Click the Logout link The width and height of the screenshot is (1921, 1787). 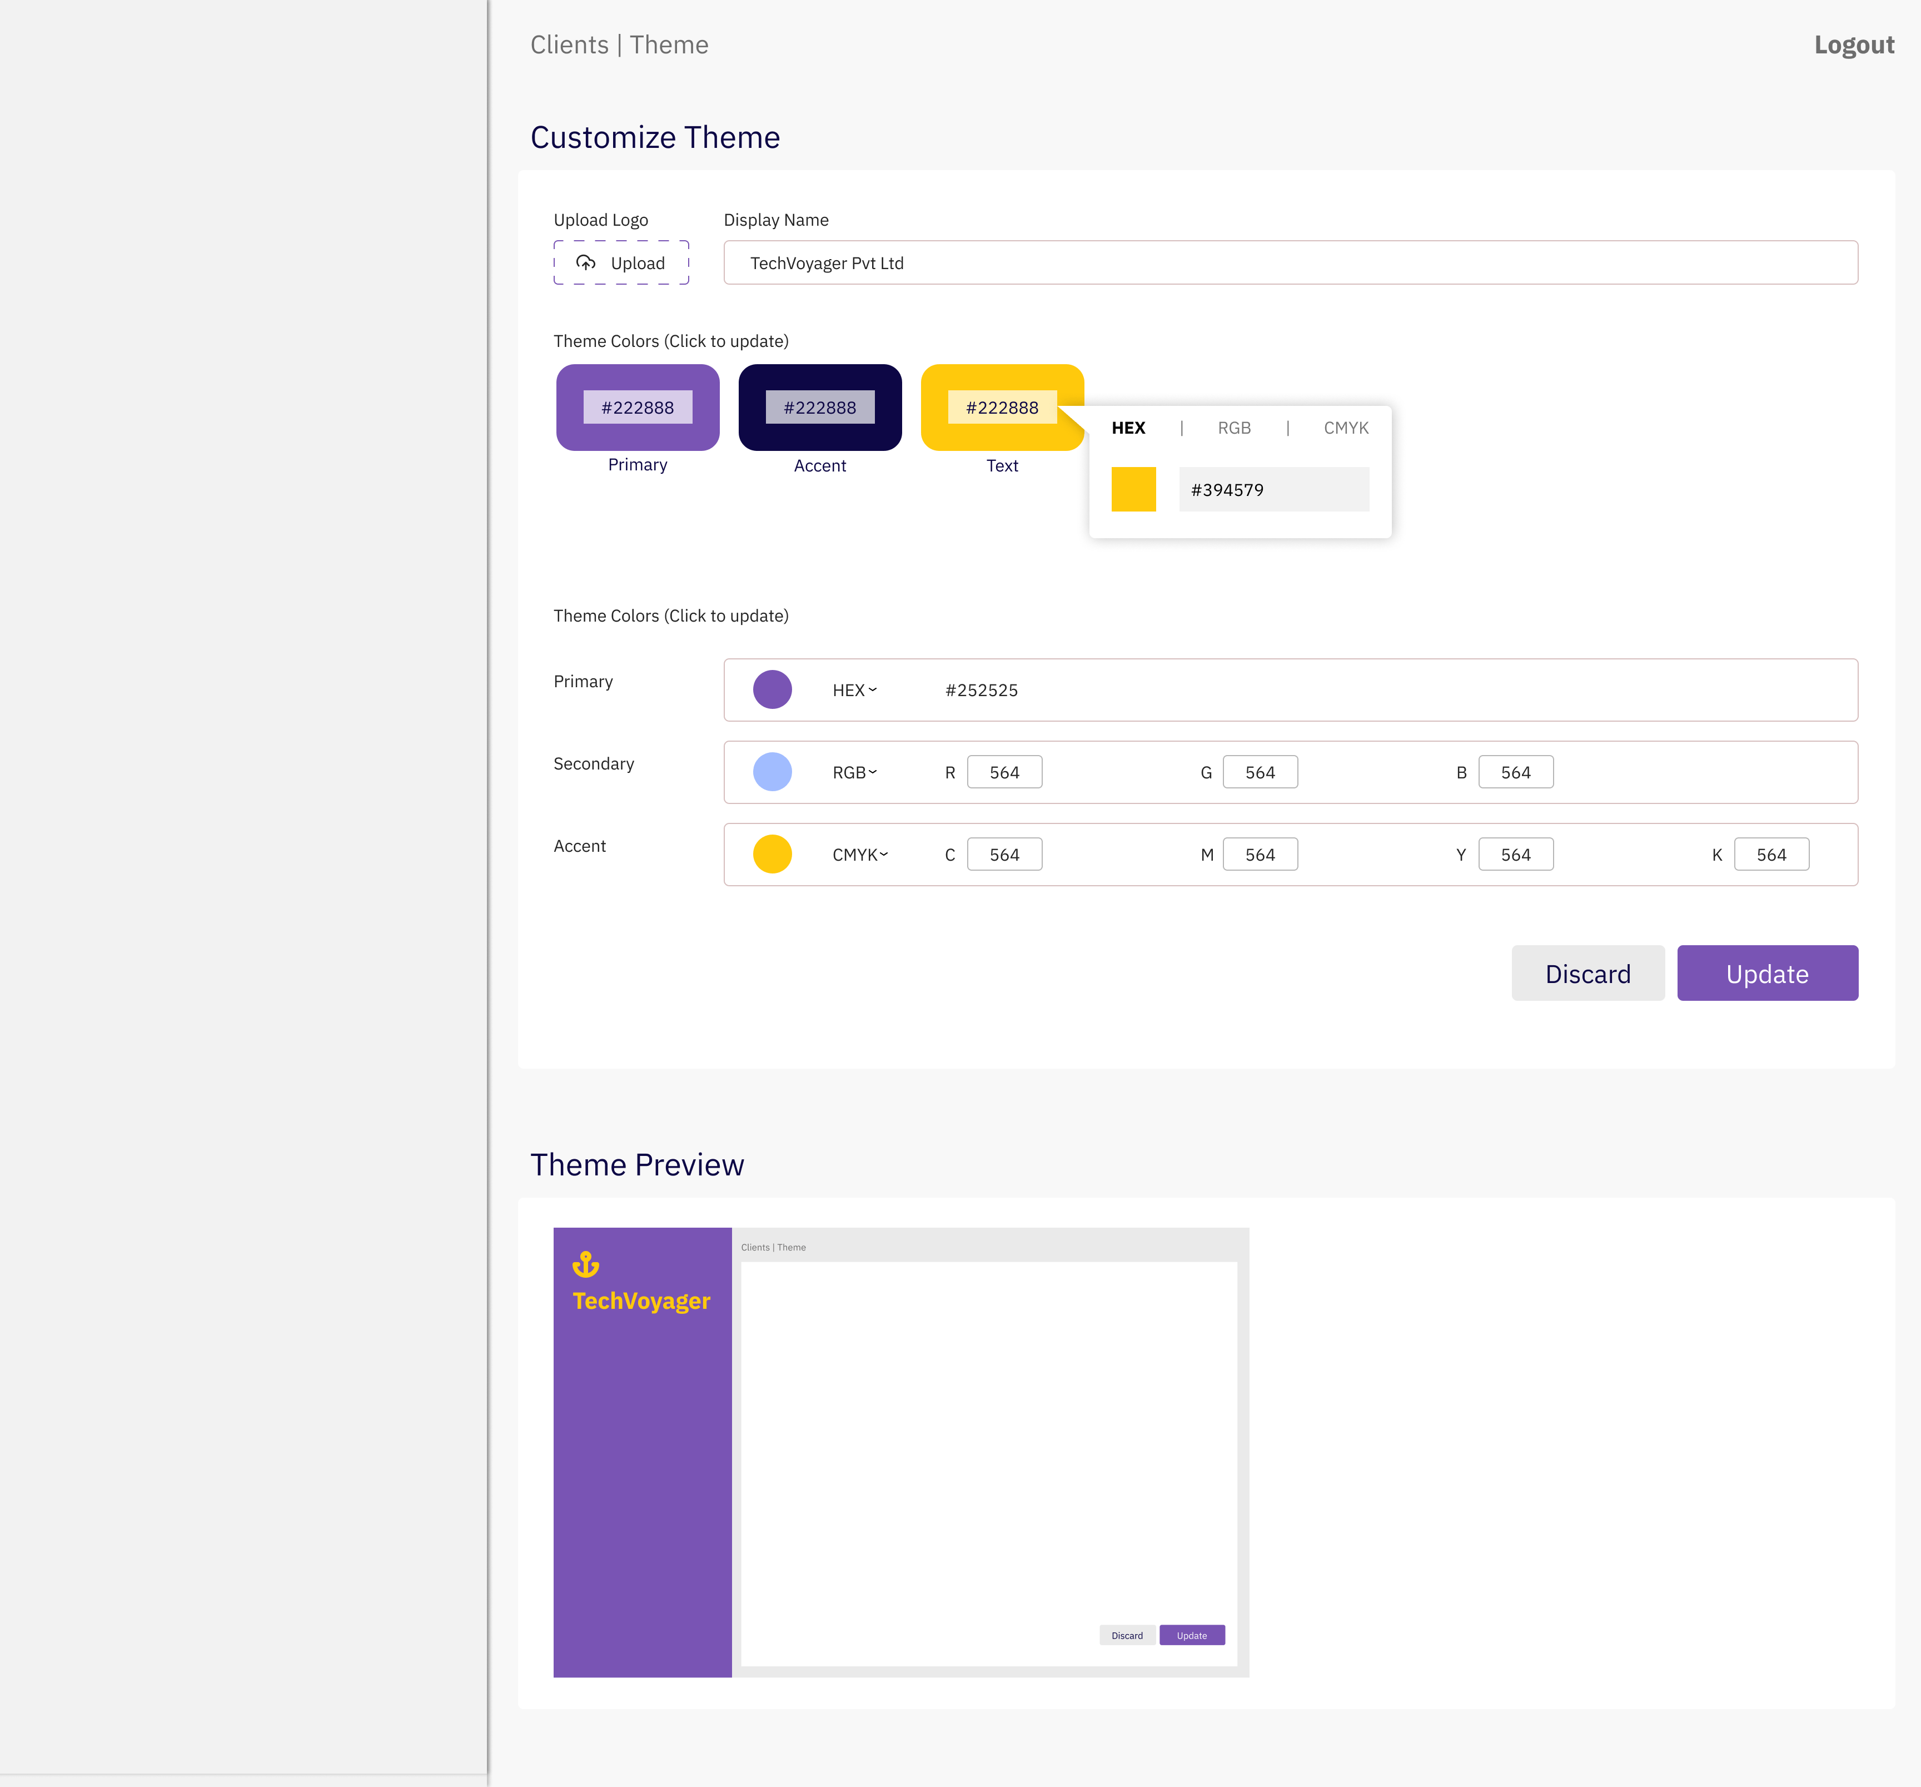(x=1853, y=46)
